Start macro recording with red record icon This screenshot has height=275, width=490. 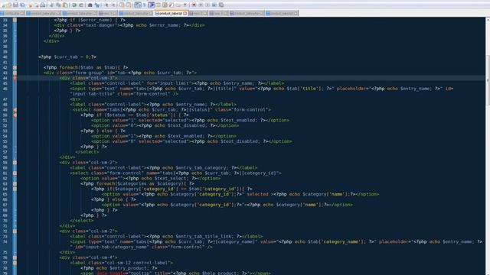(194, 5)
